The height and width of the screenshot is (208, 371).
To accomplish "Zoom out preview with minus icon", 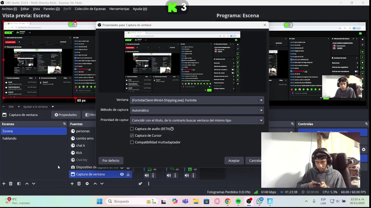I will click(x=3, y=107).
